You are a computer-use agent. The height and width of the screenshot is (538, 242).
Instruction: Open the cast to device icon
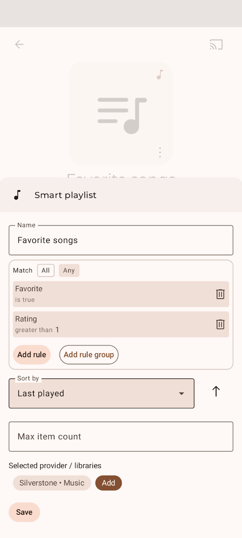(x=216, y=45)
